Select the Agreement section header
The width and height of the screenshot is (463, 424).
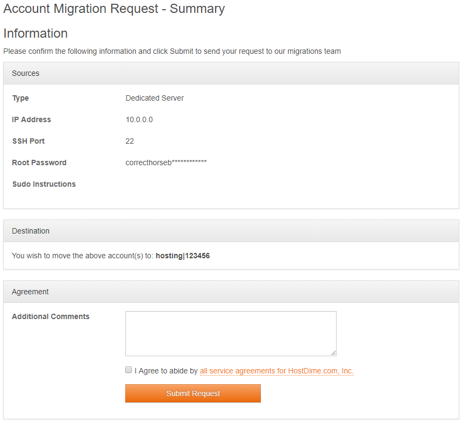pos(30,291)
